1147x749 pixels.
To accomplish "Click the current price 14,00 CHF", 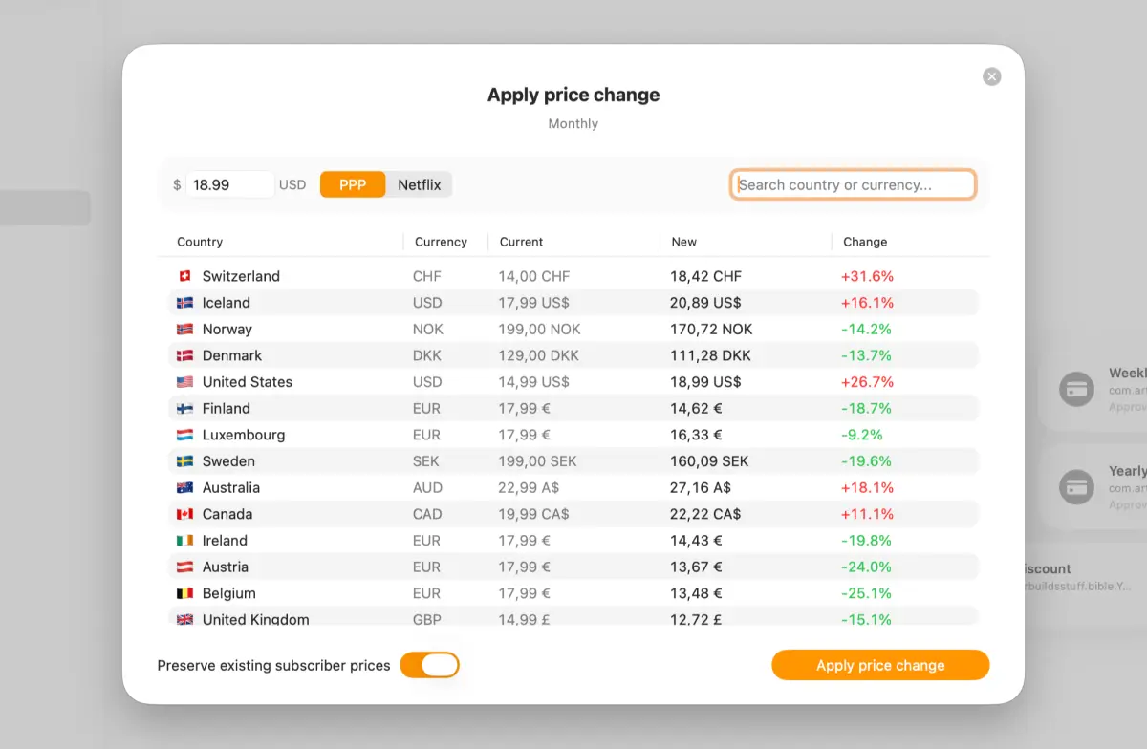I will 534,276.
